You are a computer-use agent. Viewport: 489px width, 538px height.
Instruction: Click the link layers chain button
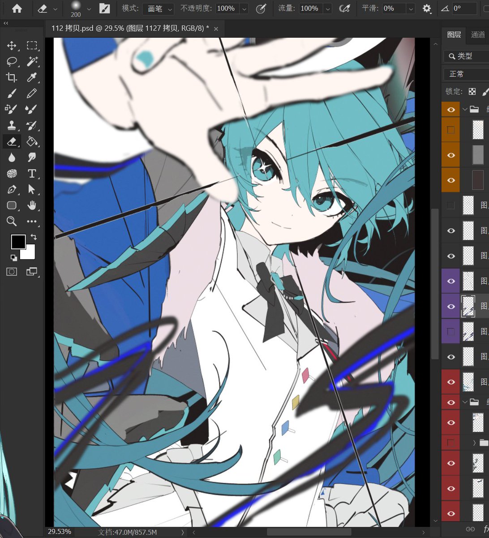470,529
